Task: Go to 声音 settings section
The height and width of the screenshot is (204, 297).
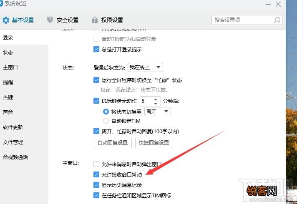Action: [24, 112]
